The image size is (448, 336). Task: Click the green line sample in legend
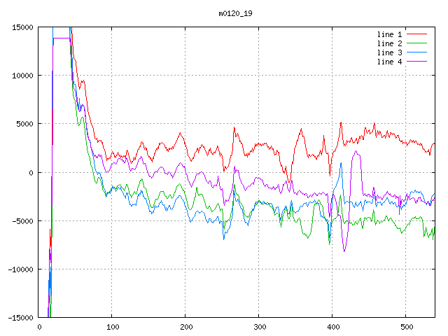tap(416, 43)
